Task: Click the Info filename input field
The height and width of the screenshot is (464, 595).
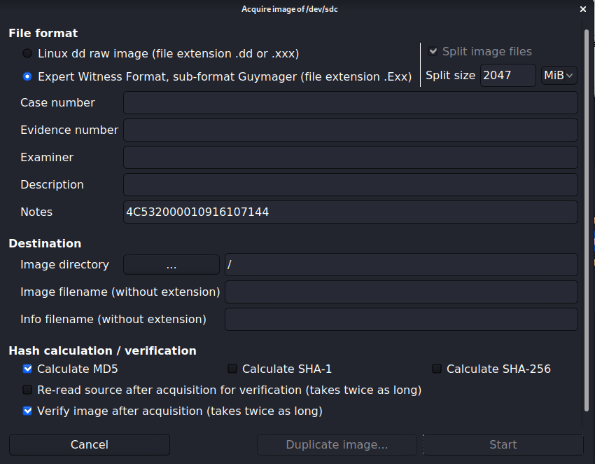Action: pos(400,319)
